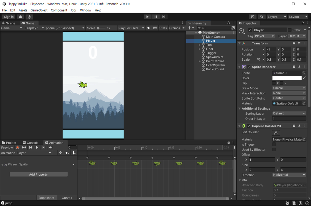The height and width of the screenshot is (206, 311).
Task: Pick color with the eyedropper icon
Action: coord(304,78)
